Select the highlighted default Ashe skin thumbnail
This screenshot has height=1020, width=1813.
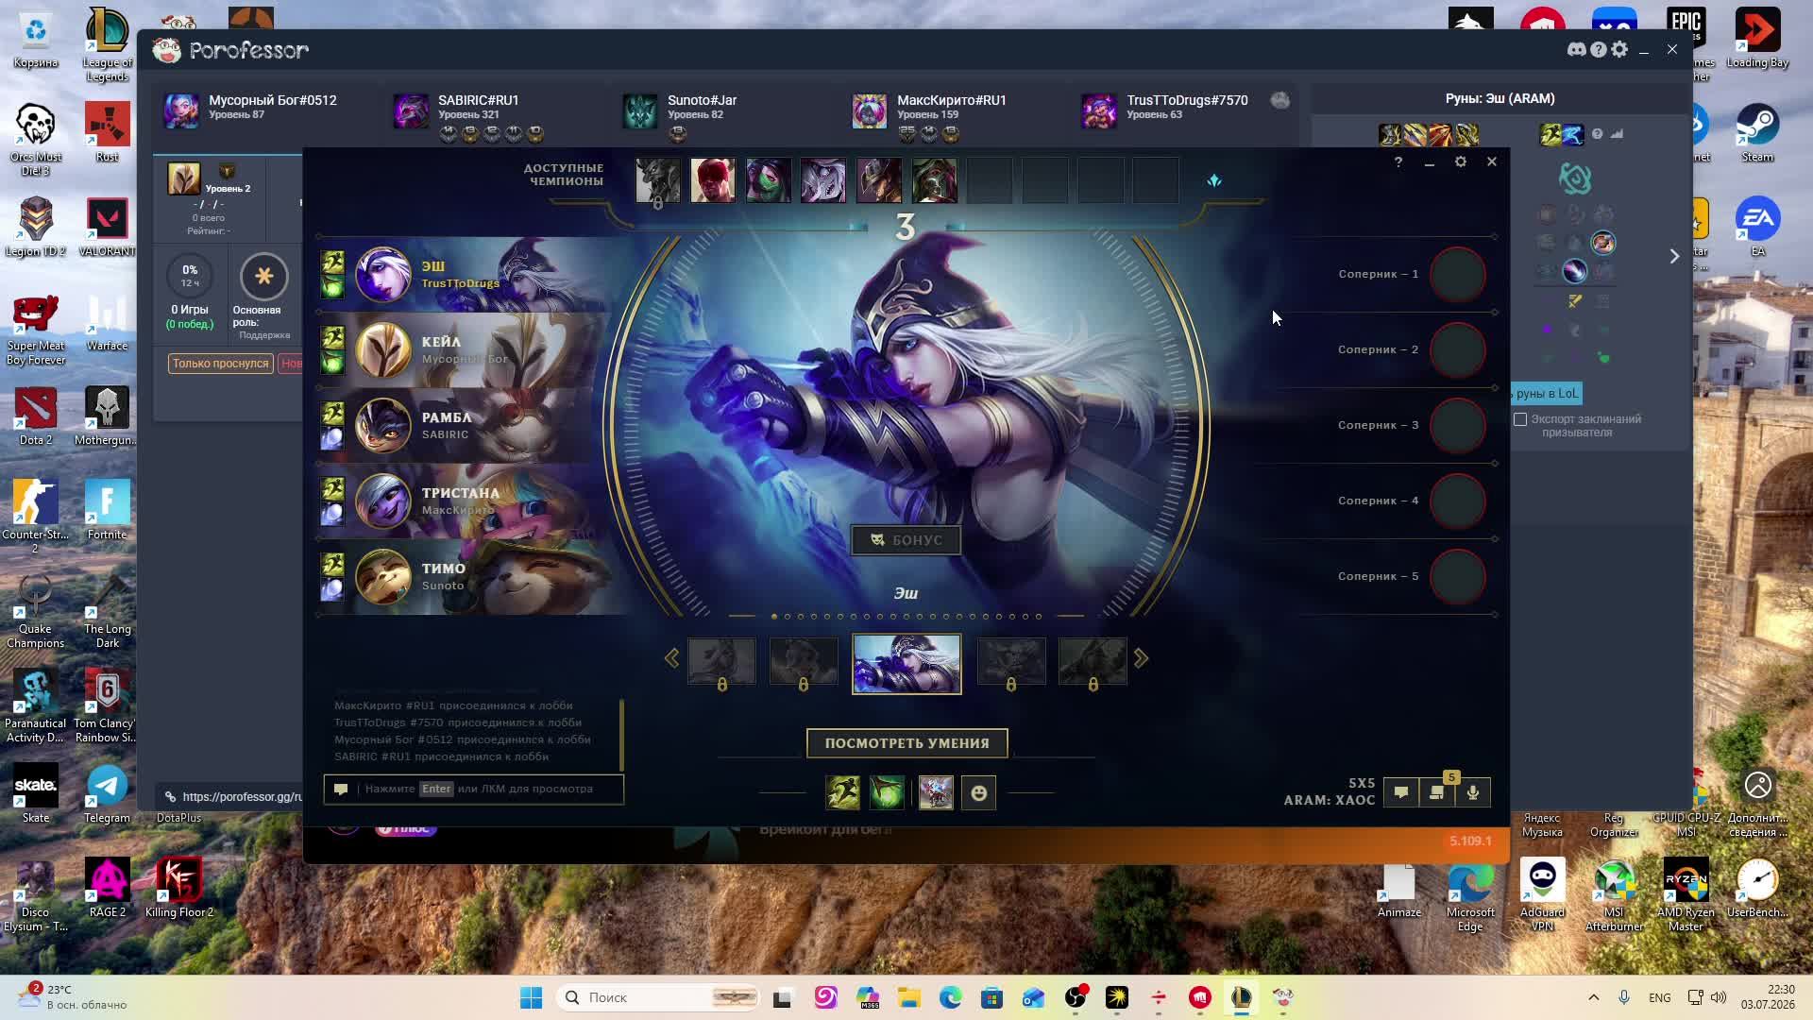pos(906,664)
